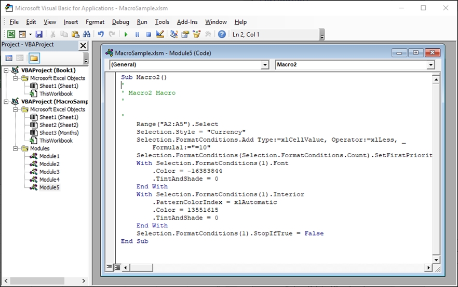Open the Debug menu
Viewport: 458px width, 287px height.
[120, 22]
